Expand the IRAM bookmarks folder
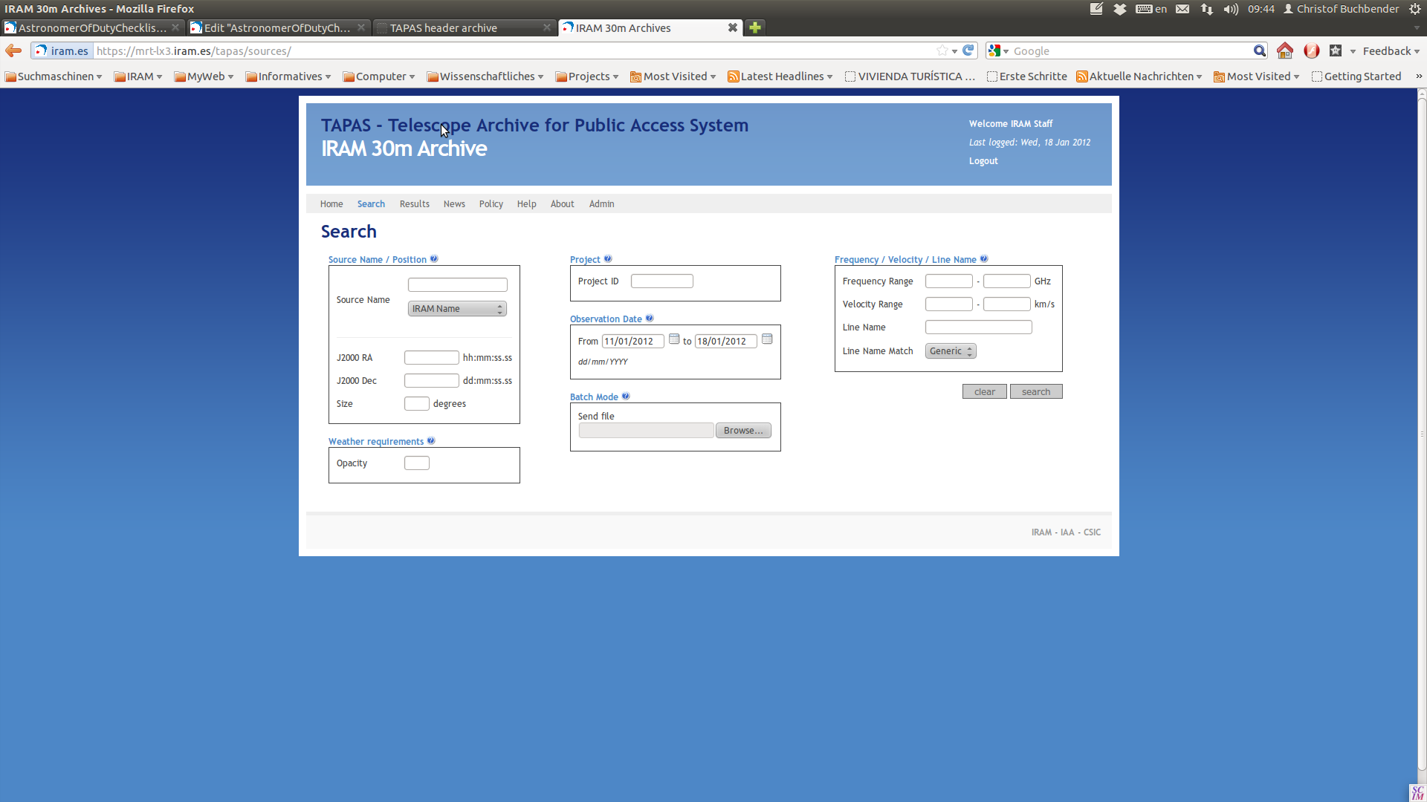This screenshot has width=1427, height=802. [x=138, y=76]
